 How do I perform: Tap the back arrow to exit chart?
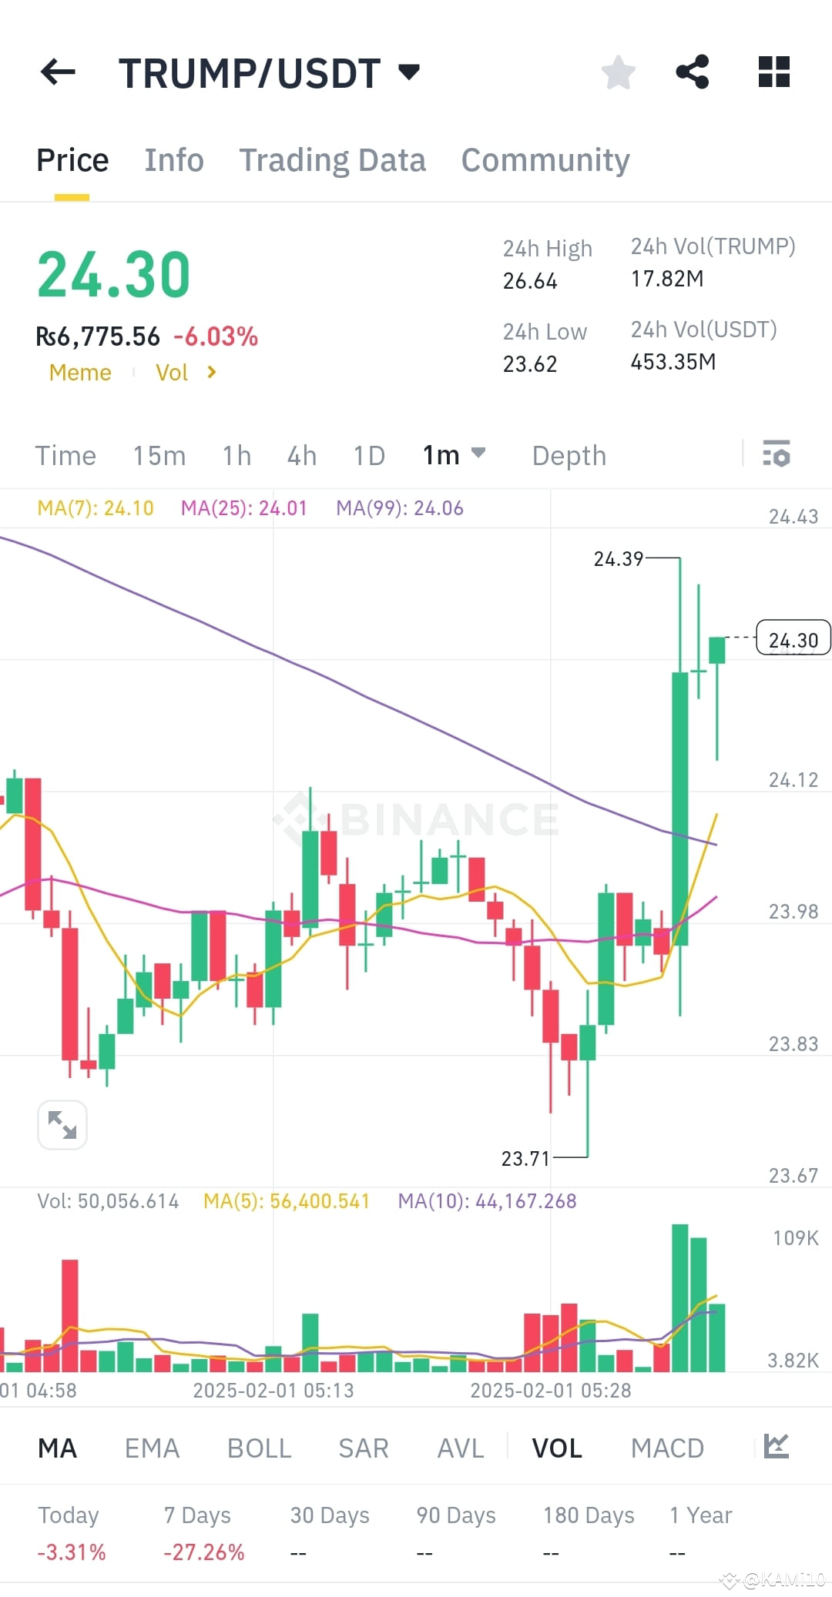point(58,72)
